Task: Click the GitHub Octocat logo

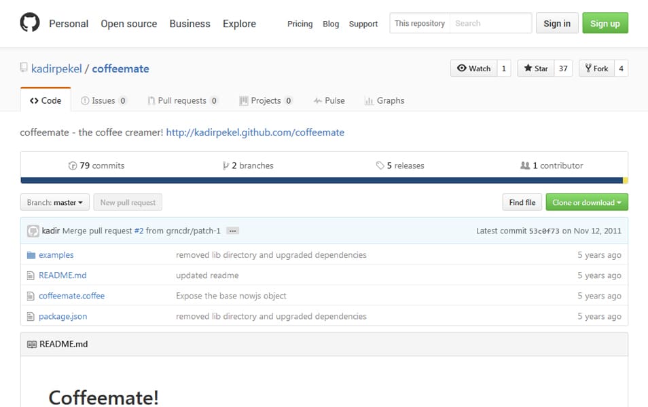Action: pyautogui.click(x=30, y=23)
